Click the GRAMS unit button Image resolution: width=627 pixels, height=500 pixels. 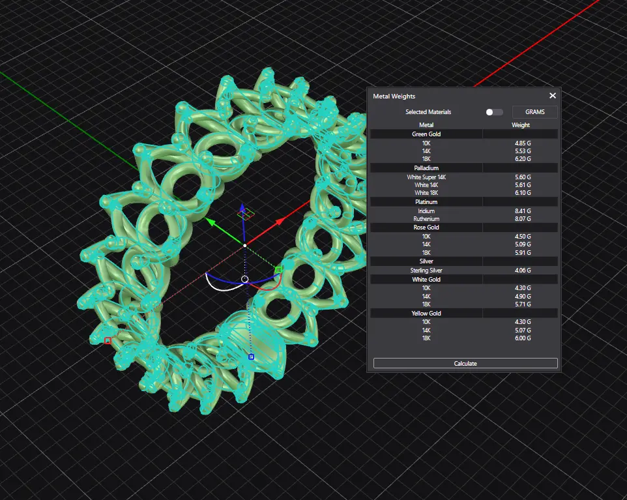point(534,112)
